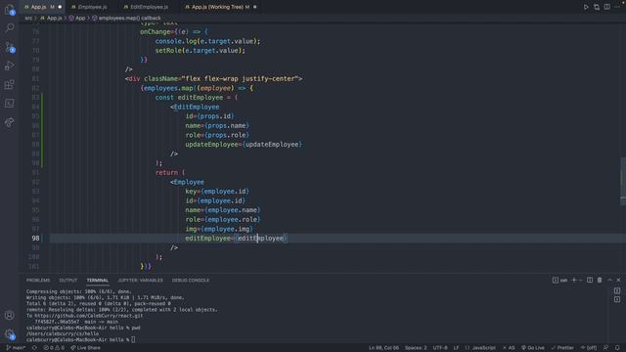Click the src breadcrumb segment
The height and width of the screenshot is (352, 626).
(28, 18)
